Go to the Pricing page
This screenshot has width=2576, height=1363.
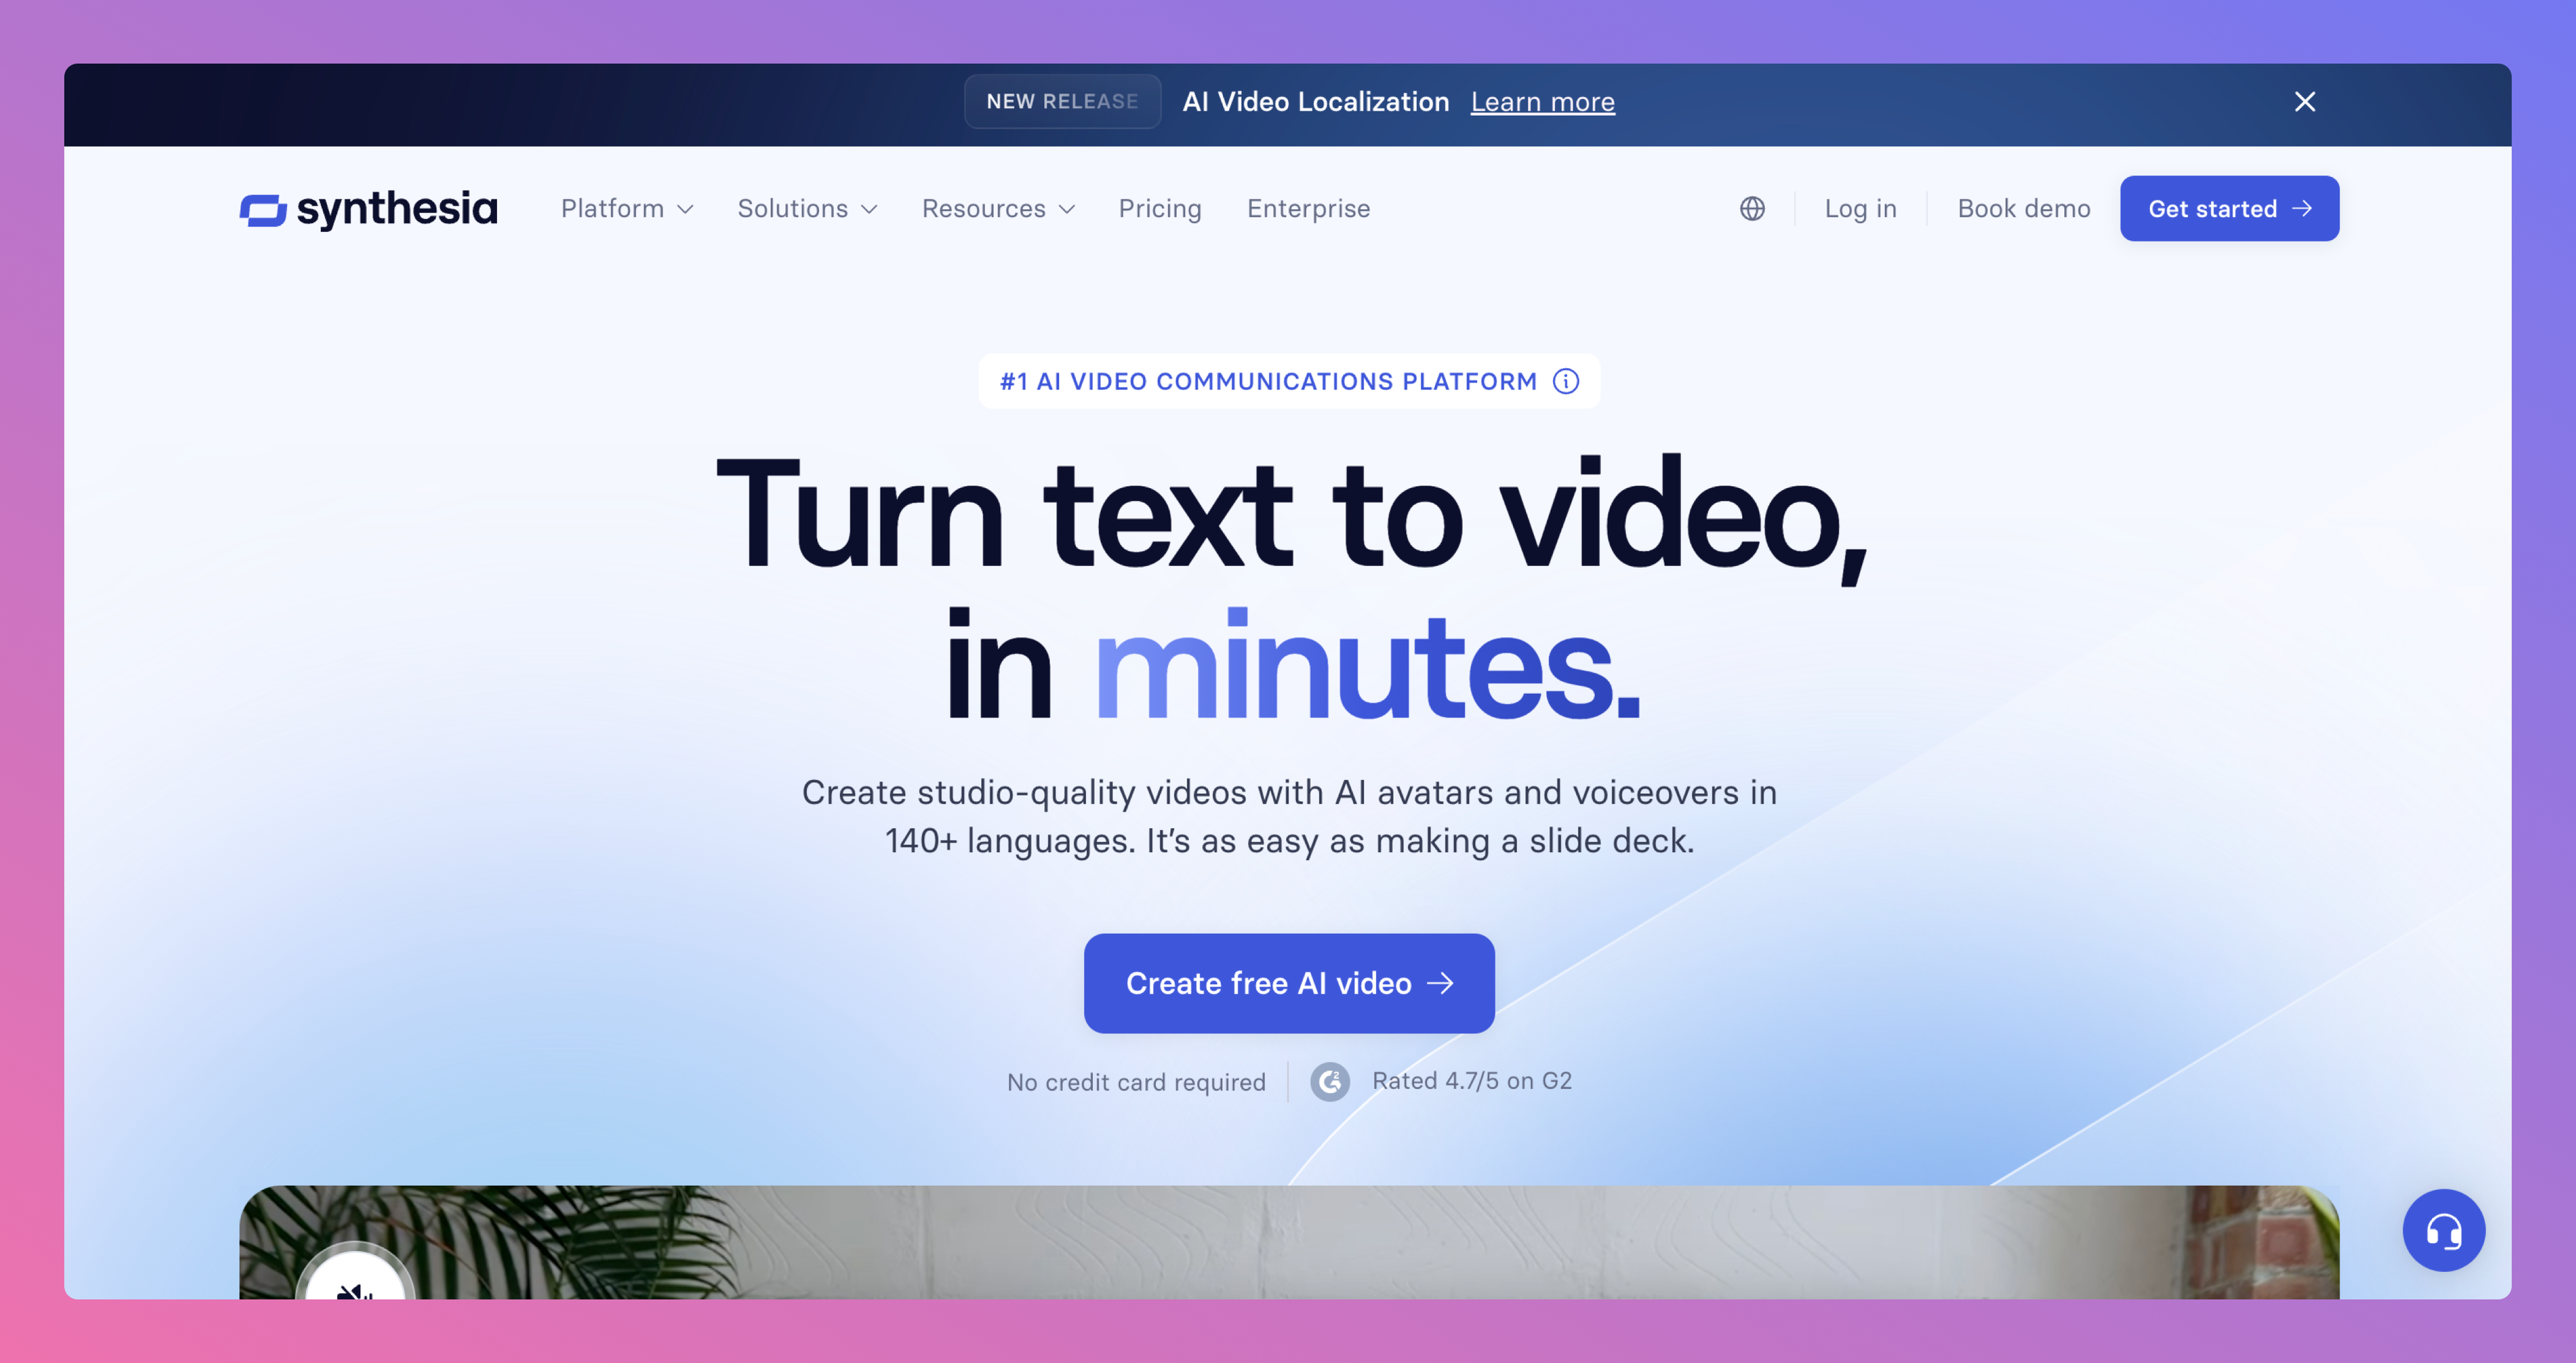pyautogui.click(x=1159, y=209)
